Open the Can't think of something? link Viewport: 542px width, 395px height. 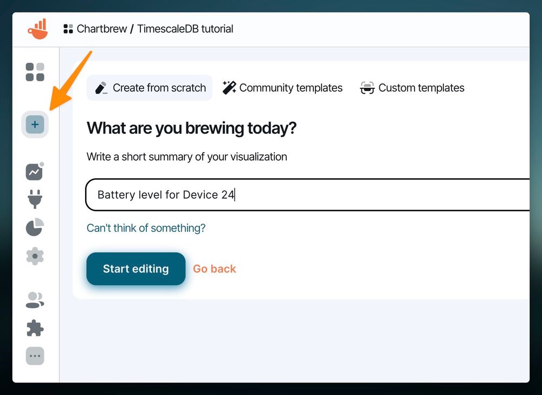[146, 228]
